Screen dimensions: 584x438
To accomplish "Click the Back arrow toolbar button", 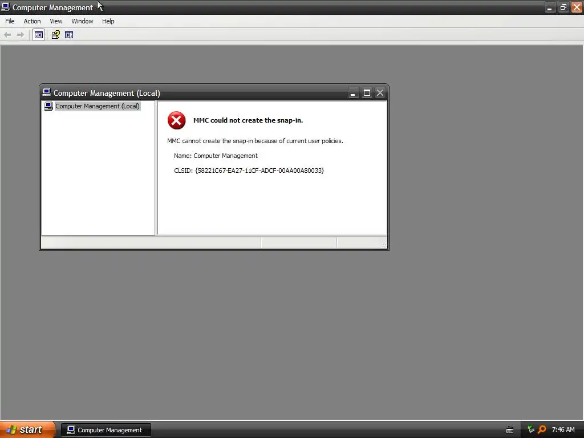I will (7, 35).
